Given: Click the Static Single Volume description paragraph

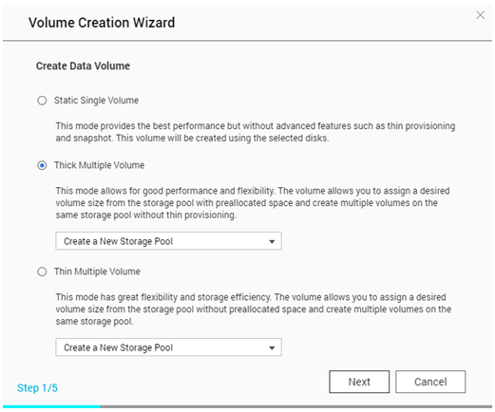Looking at the screenshot, I should click(256, 132).
